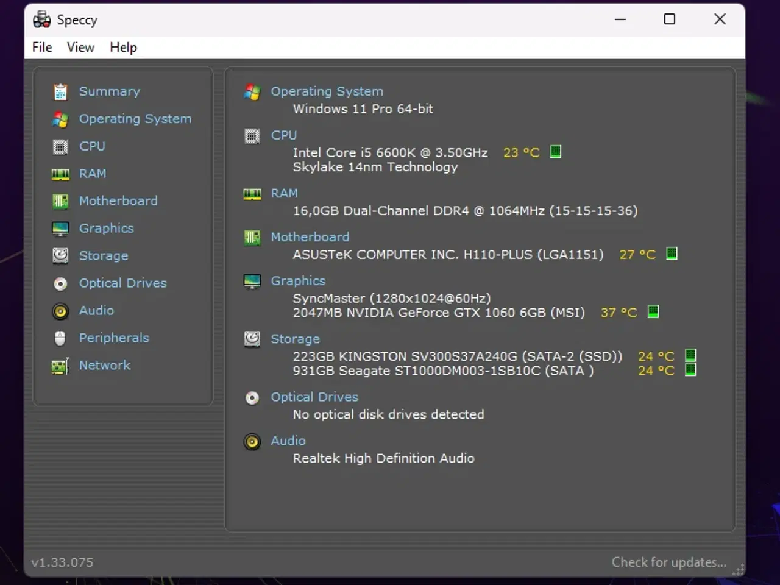This screenshot has height=585, width=780.
Task: Click the Operating System Windows flag sidebar icon
Action: 60,119
